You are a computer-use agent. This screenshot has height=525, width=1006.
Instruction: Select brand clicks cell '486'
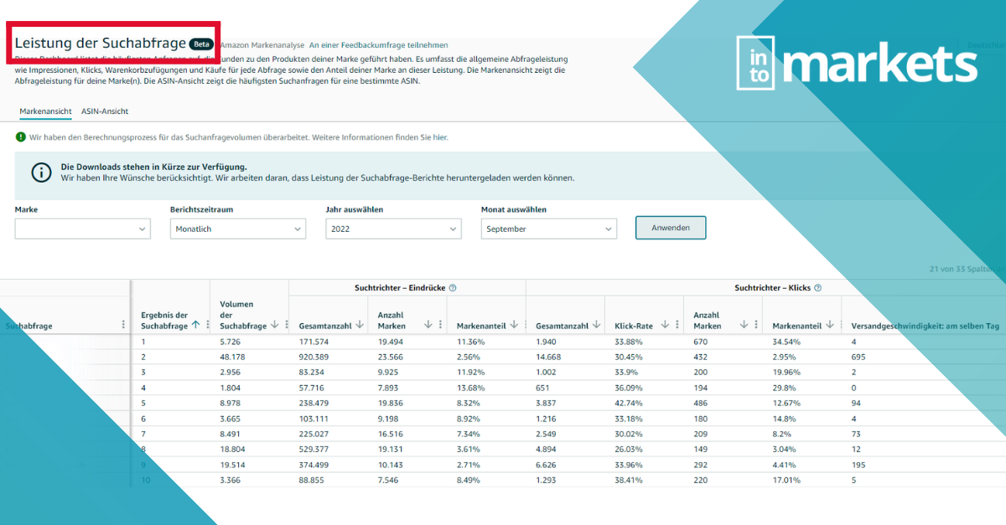pyautogui.click(x=701, y=402)
